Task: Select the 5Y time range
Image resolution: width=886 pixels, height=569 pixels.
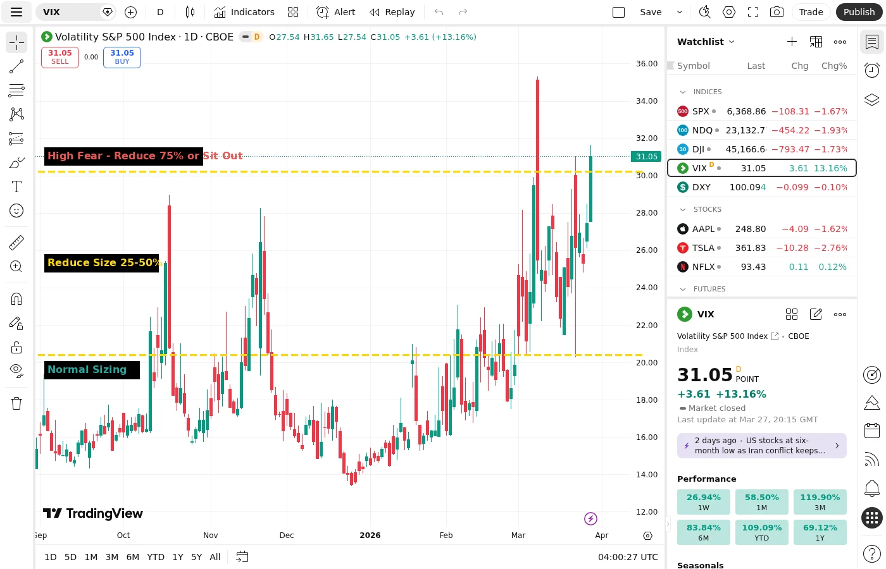Action: (196, 557)
